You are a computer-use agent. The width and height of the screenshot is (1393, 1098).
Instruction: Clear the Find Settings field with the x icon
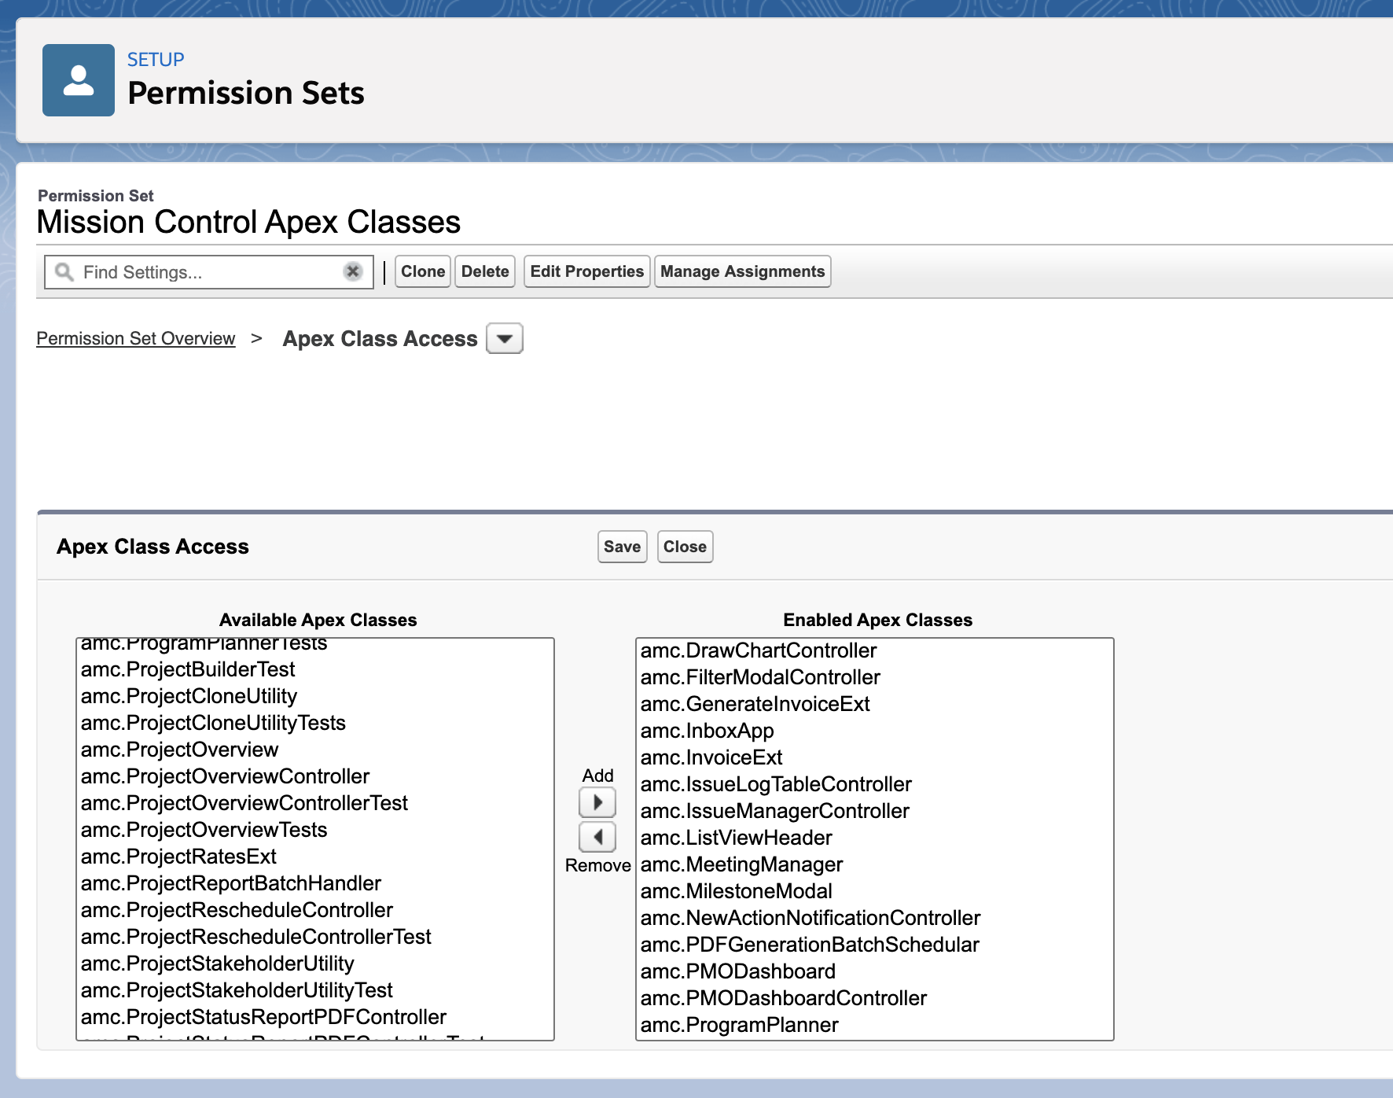(352, 272)
